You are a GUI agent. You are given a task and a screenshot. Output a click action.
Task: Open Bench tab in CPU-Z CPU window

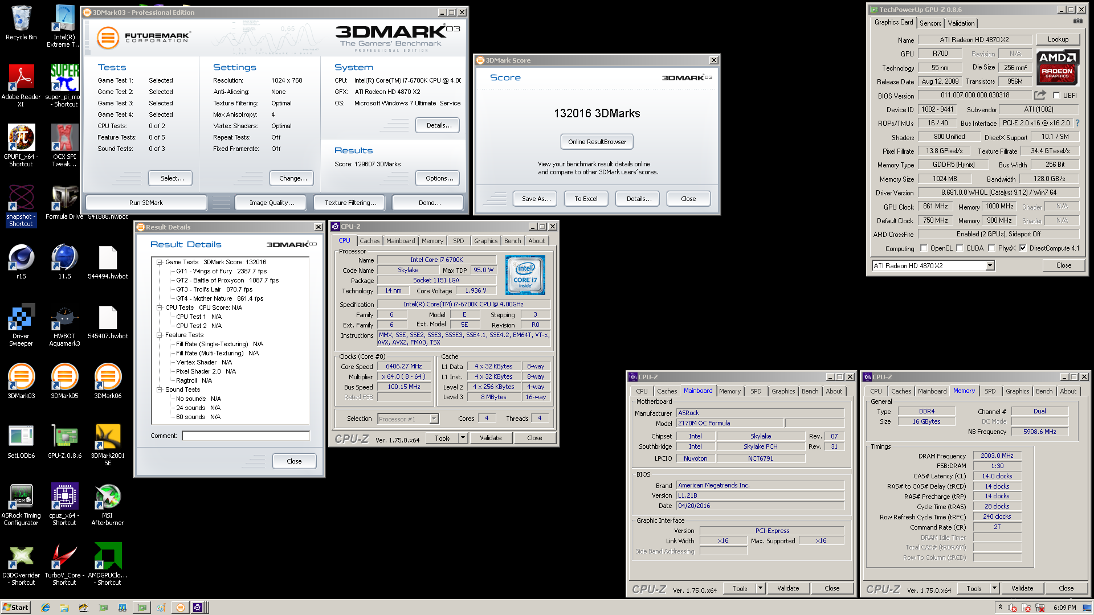tap(513, 241)
